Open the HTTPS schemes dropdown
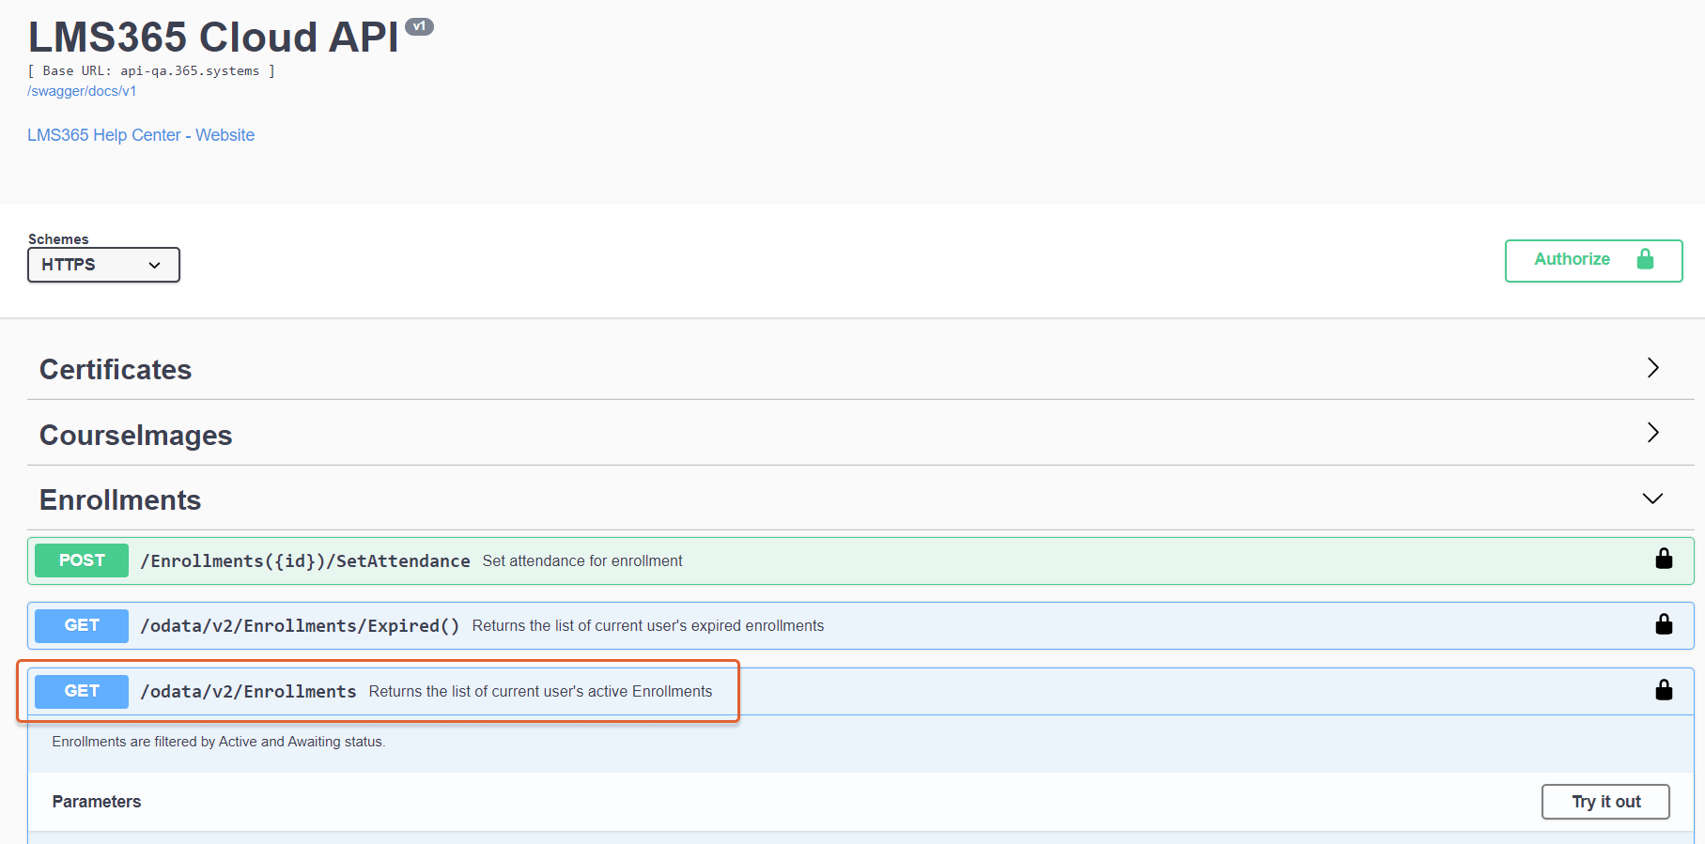1705x844 pixels. point(103,265)
